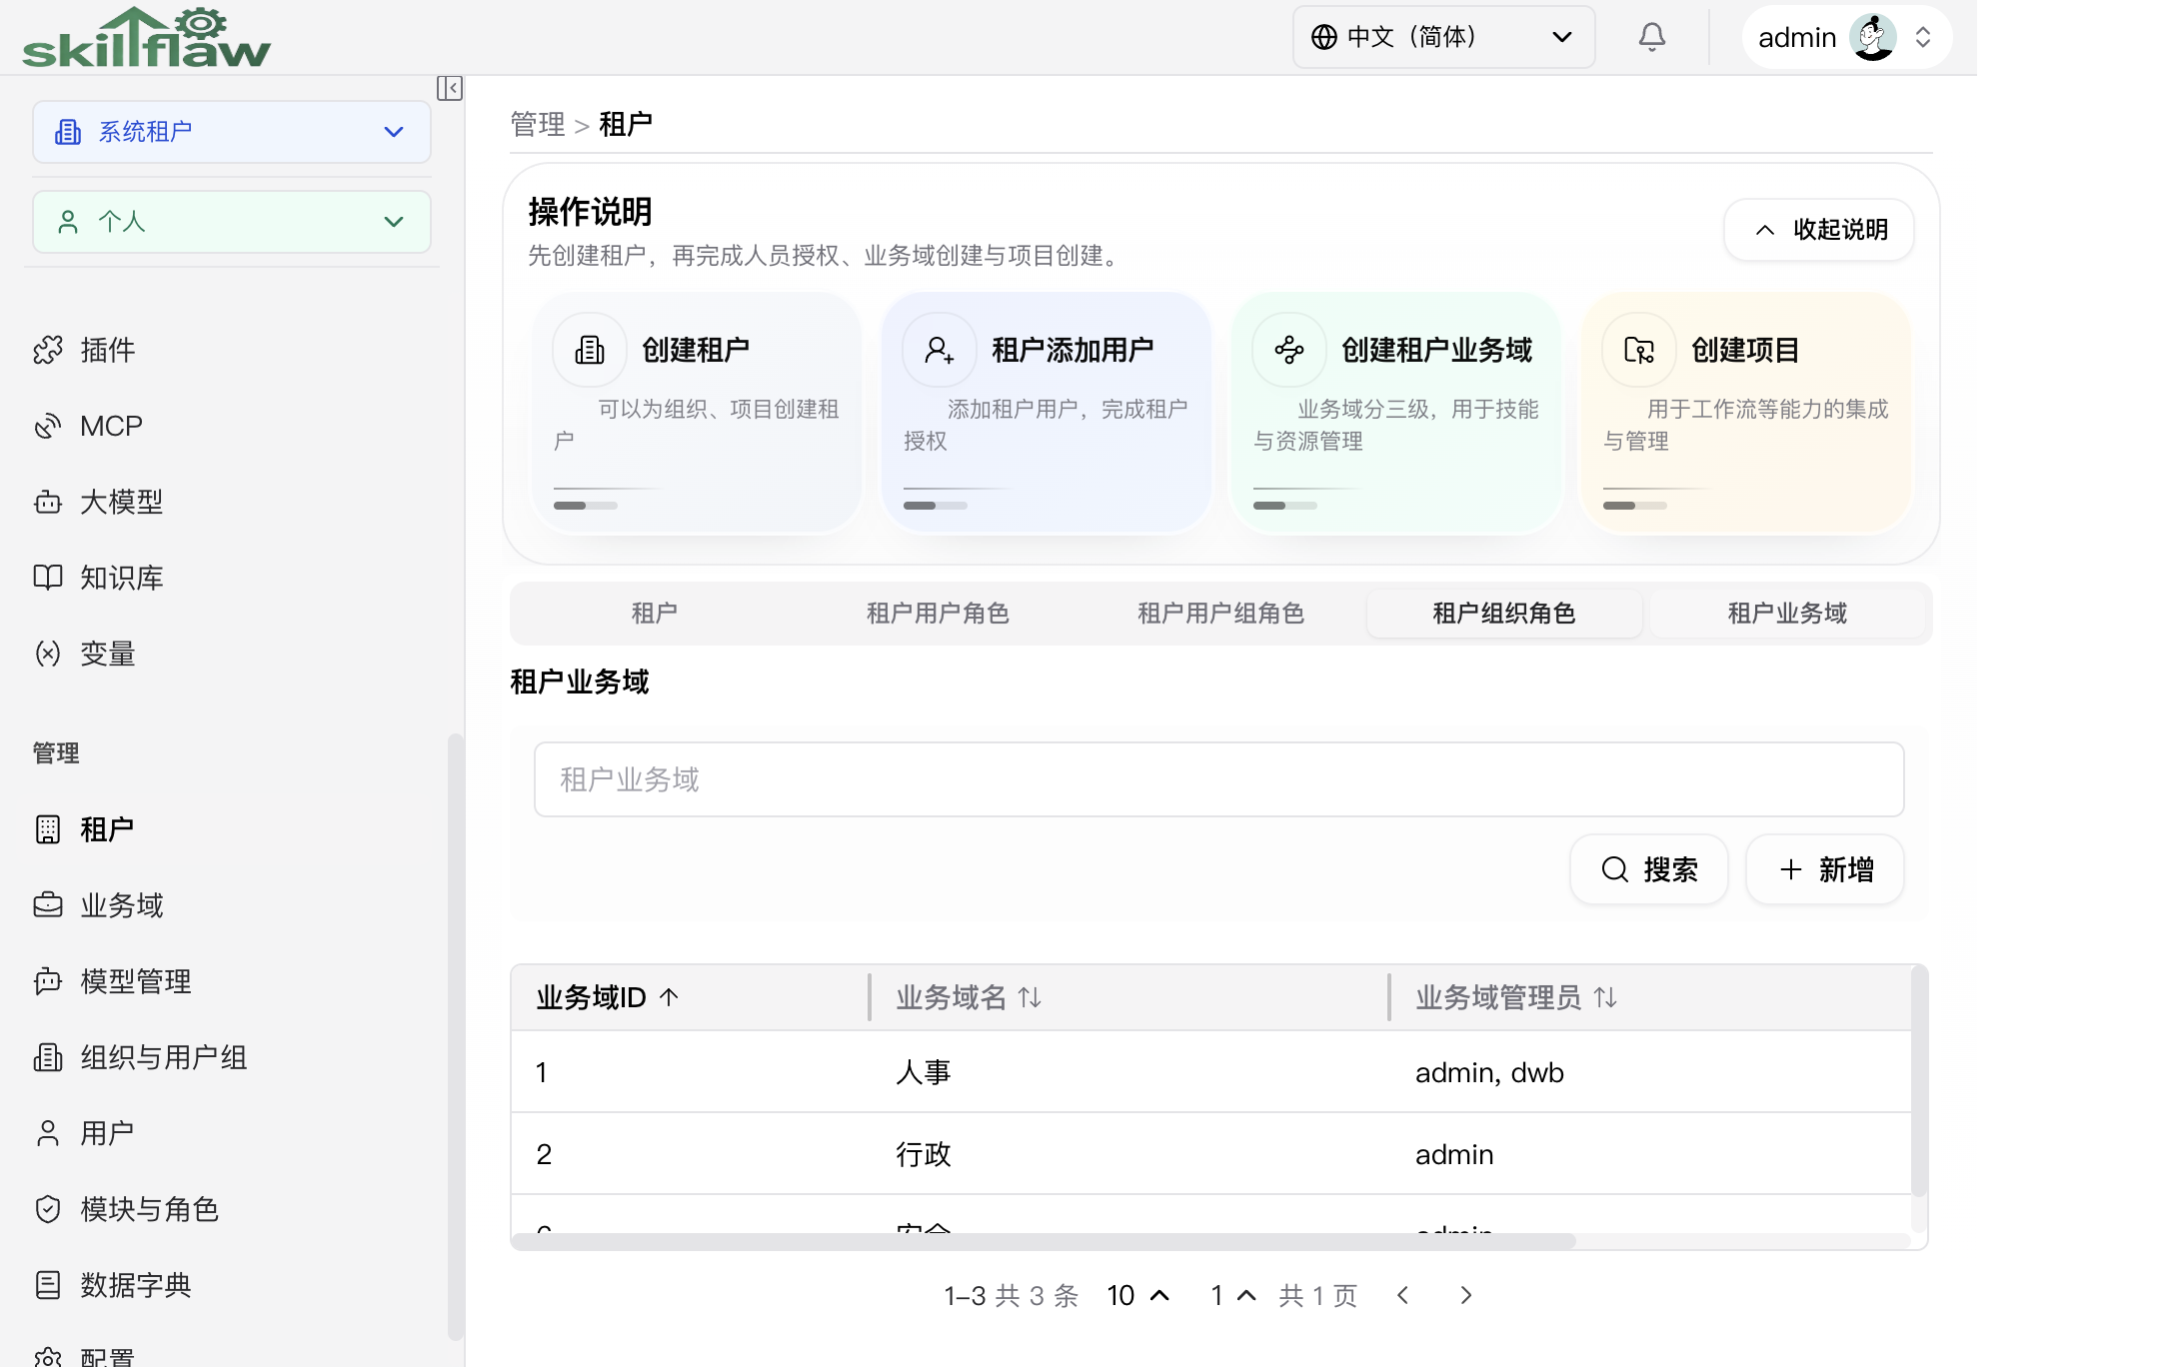Switch to the 租户业务域 tab
The width and height of the screenshot is (2175, 1367).
pos(1787,613)
